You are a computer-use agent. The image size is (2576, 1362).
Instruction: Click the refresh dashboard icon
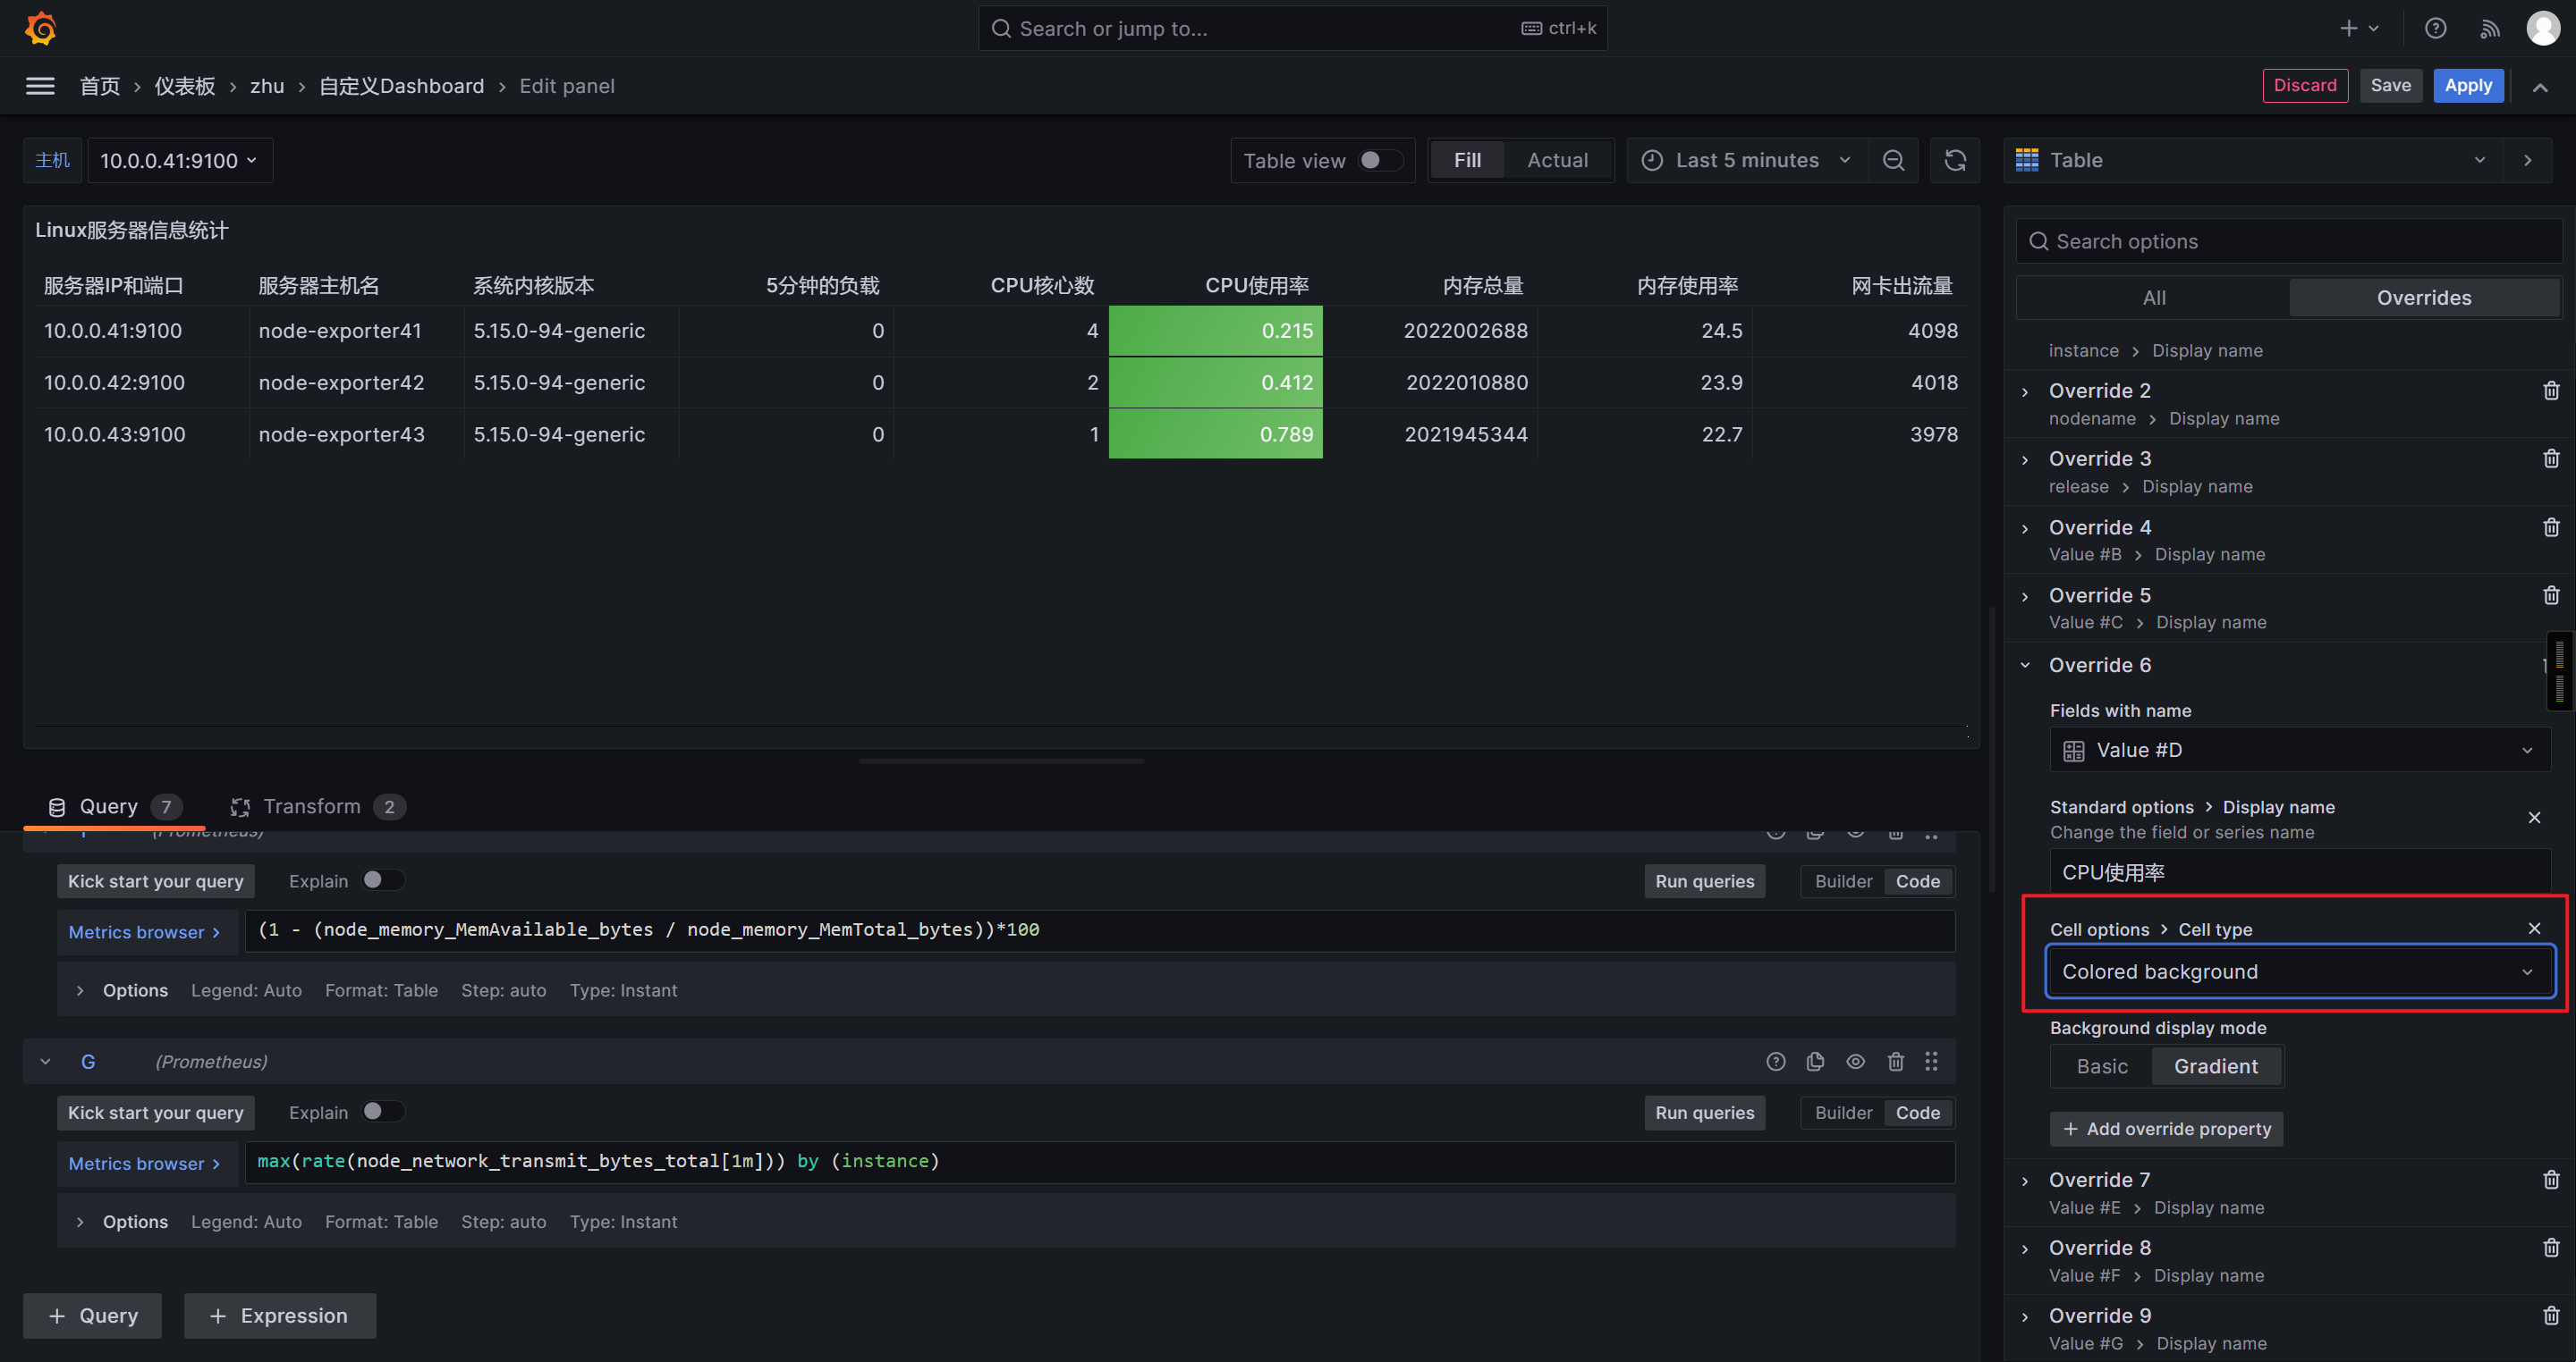pyautogui.click(x=1955, y=160)
